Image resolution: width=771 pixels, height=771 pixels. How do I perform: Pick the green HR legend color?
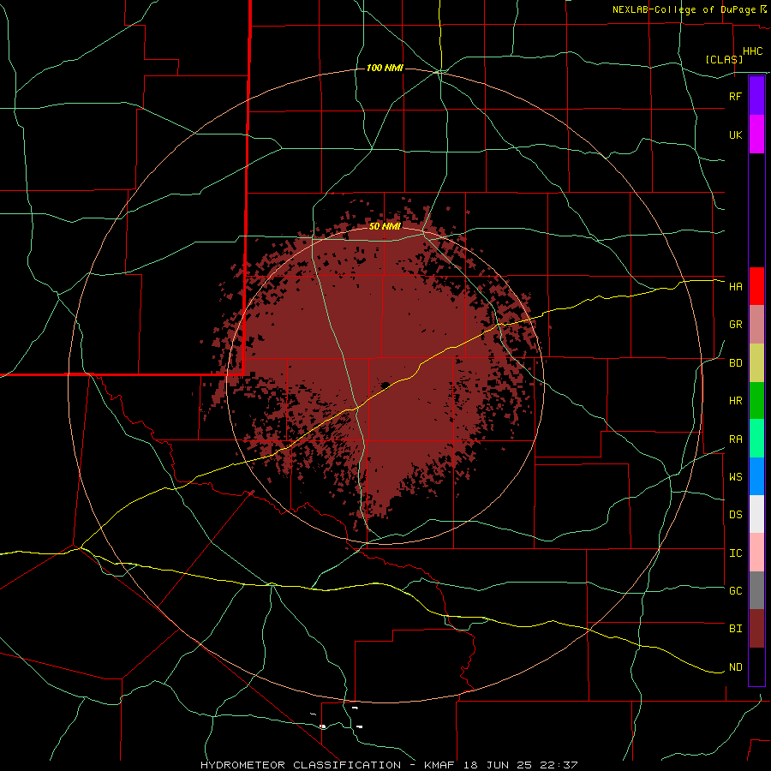756,401
